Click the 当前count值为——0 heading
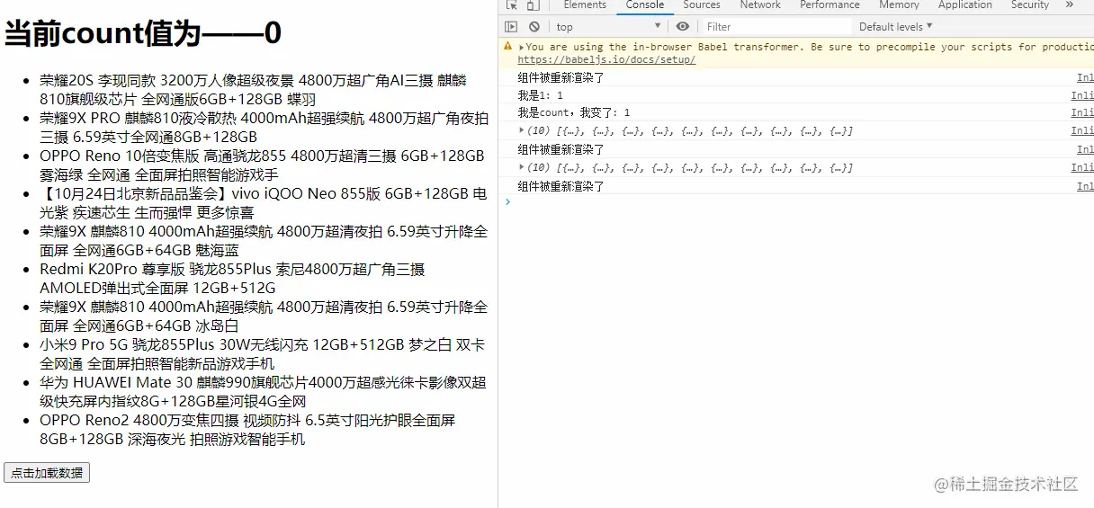1094x508 pixels. coord(143,34)
